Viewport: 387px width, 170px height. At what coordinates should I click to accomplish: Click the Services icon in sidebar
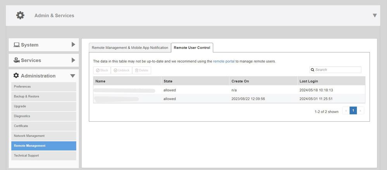(x=17, y=60)
